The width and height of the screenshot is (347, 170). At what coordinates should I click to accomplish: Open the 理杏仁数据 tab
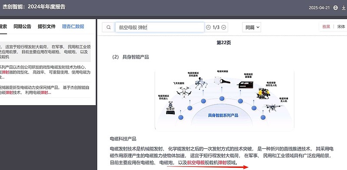73,26
